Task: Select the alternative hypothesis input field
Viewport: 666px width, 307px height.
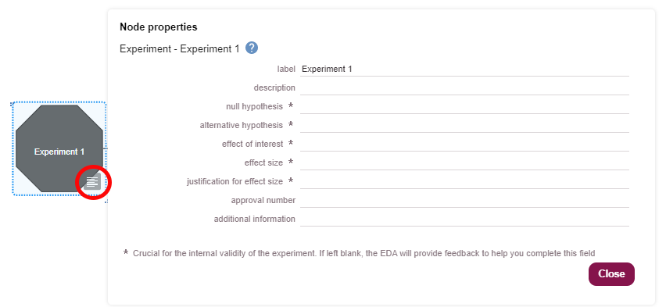Action: tap(464, 125)
